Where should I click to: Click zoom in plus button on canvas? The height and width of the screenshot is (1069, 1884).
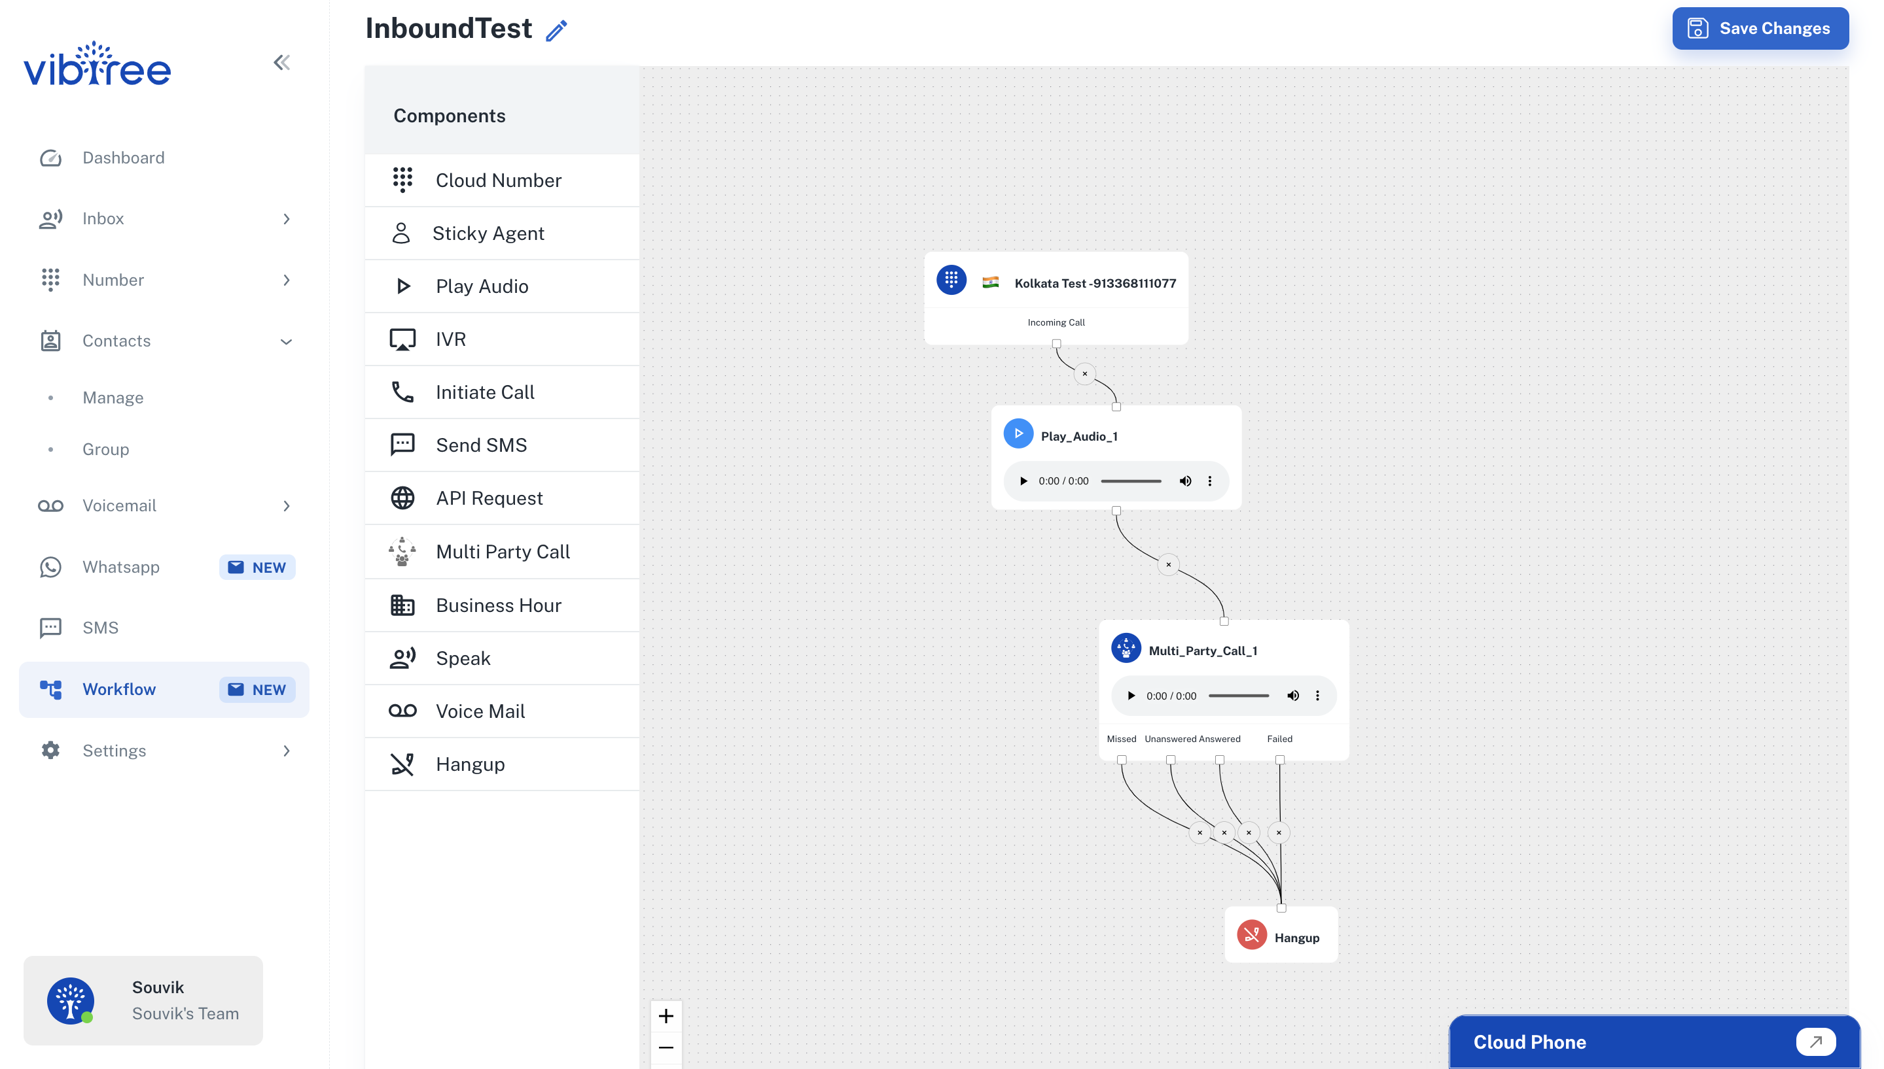(x=666, y=1016)
